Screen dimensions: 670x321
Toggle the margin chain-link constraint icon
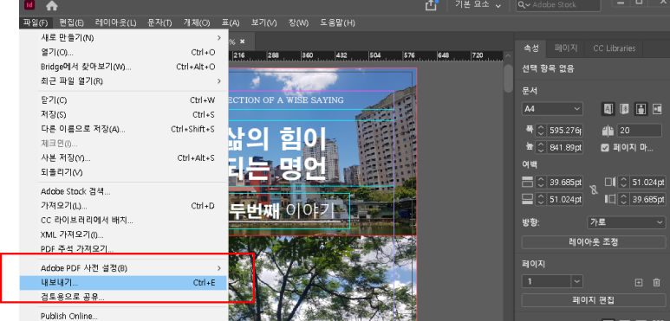[594, 190]
